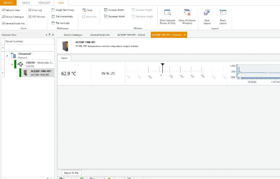This screenshot has height=179, width=280.
Task: Pin the Network View panel
Action: (x=49, y=35)
